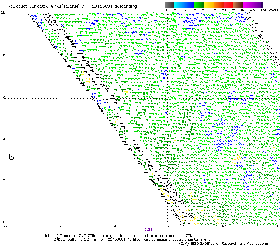Click the yellow 20-25 knots legend swatch
This screenshot has height=246, width=280.
[x=209, y=5]
